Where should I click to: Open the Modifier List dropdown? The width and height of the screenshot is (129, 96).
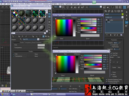122,17
